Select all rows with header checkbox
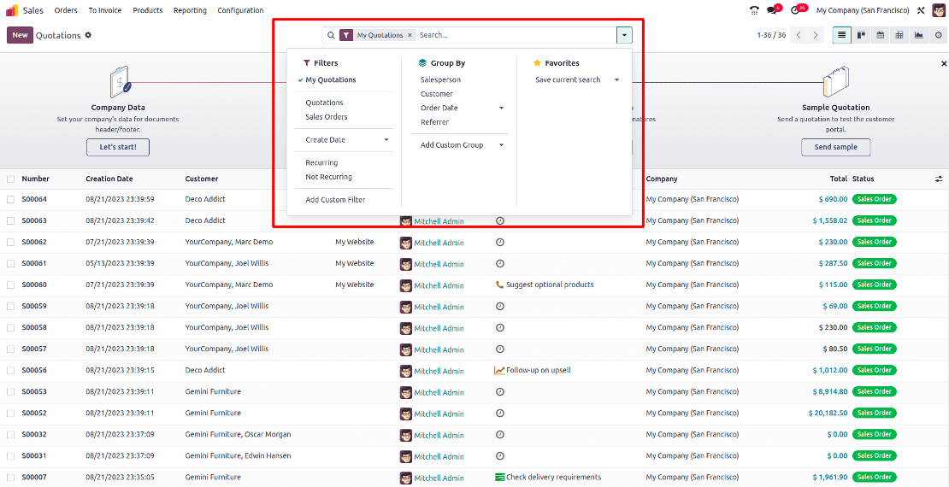949x487 pixels. (11, 179)
